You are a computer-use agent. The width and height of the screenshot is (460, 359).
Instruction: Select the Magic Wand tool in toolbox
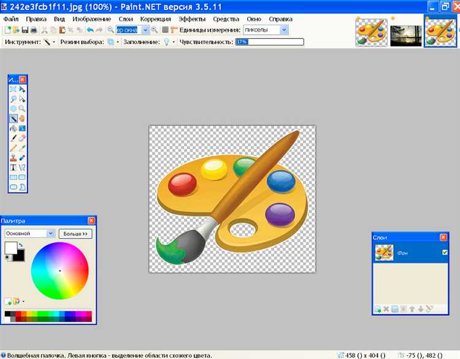13,118
